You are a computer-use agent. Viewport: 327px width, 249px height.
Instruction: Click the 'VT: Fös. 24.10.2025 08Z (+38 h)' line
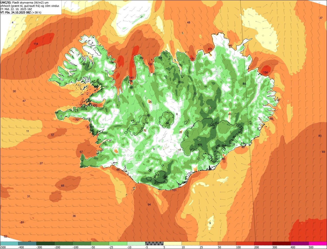(x=21, y=12)
